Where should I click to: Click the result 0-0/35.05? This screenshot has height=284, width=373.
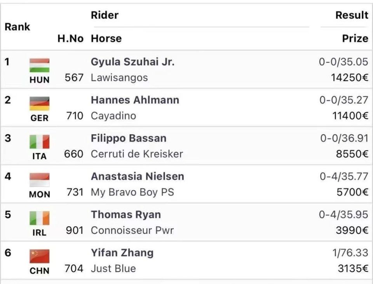click(343, 62)
